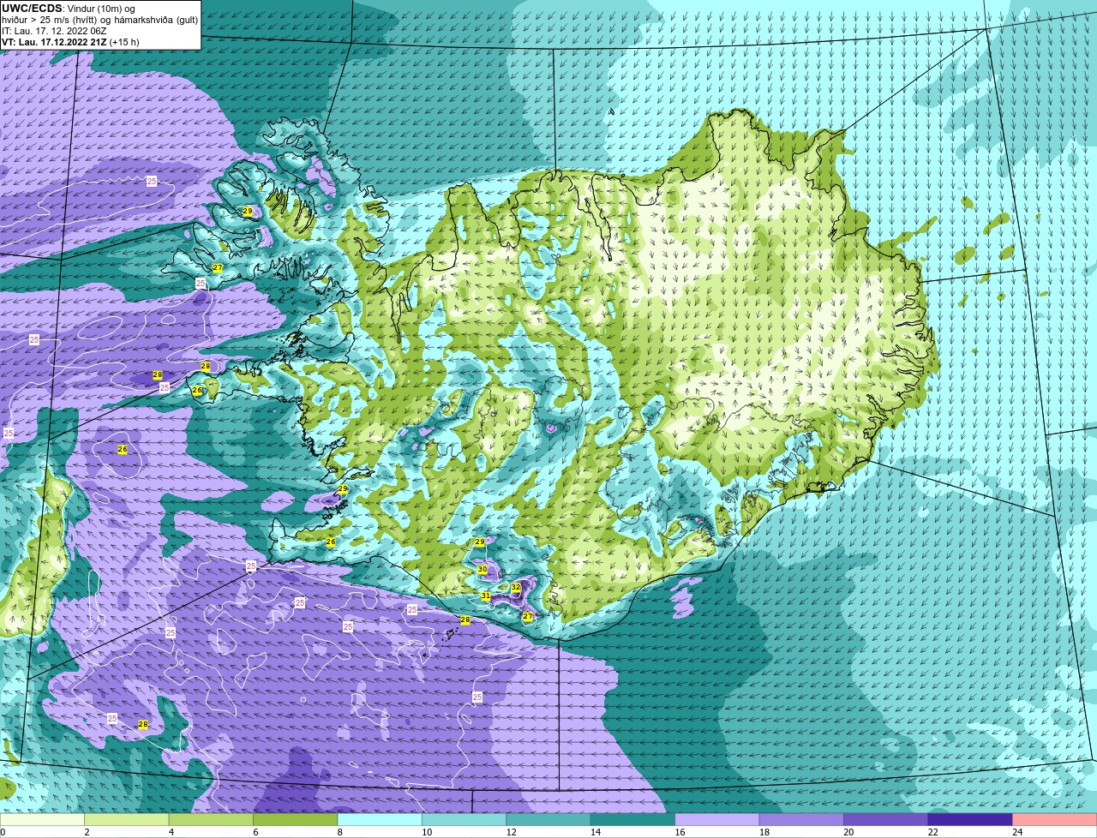Click the title text 'UWC/ECDS: Vindur (10m) og'

click(x=69, y=9)
